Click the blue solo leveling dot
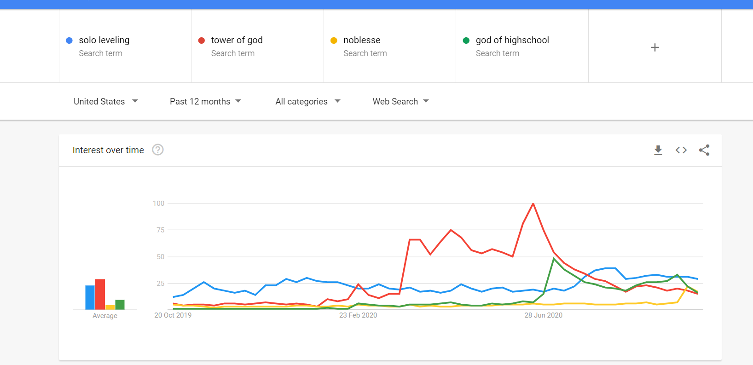This screenshot has width=753, height=365. point(70,41)
